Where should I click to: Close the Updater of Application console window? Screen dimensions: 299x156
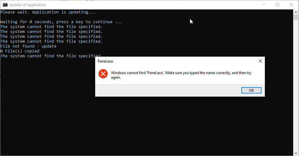(x=291, y=5)
